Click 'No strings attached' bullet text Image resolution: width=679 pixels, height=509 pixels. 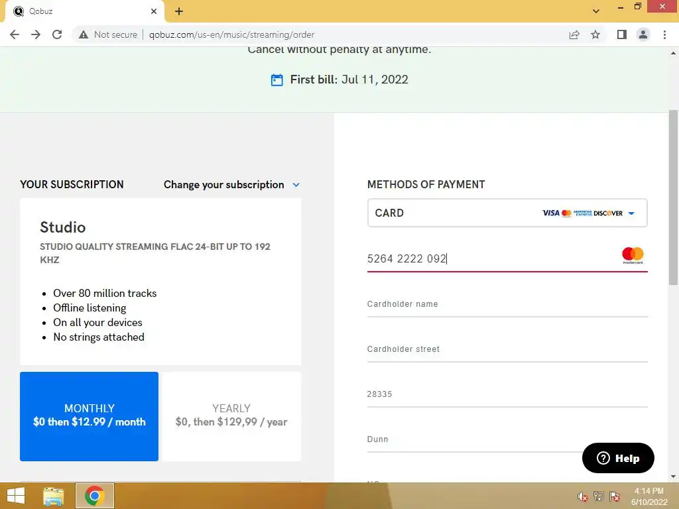pos(99,337)
